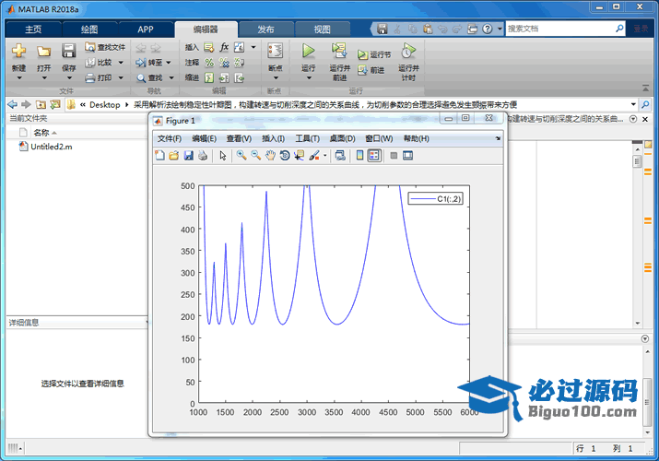Toggle the Insert Colorbar button
659x461 pixels.
click(x=359, y=156)
